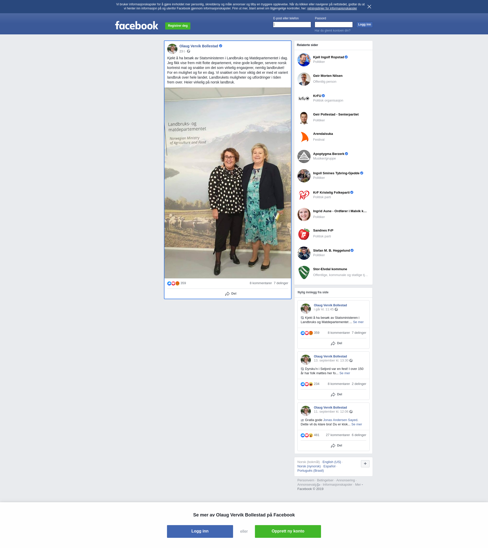Open Annonsering footer link
Viewport: 488px width, 548px height.
coord(345,480)
